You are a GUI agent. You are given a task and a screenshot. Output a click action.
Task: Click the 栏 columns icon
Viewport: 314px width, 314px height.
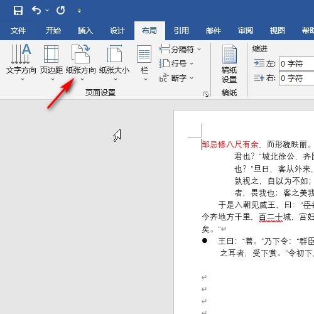pyautogui.click(x=144, y=54)
